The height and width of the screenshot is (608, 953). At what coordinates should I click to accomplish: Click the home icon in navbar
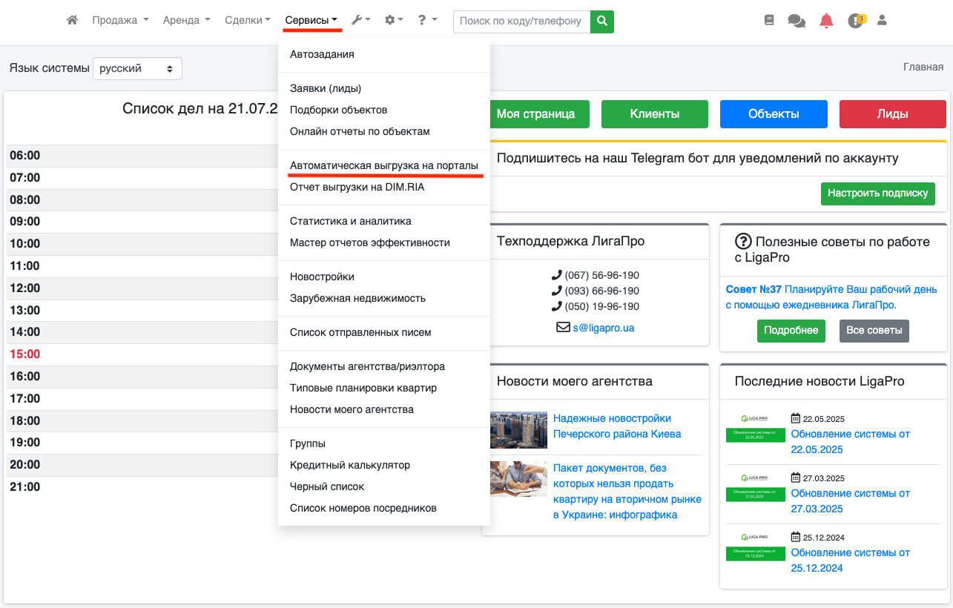72,21
